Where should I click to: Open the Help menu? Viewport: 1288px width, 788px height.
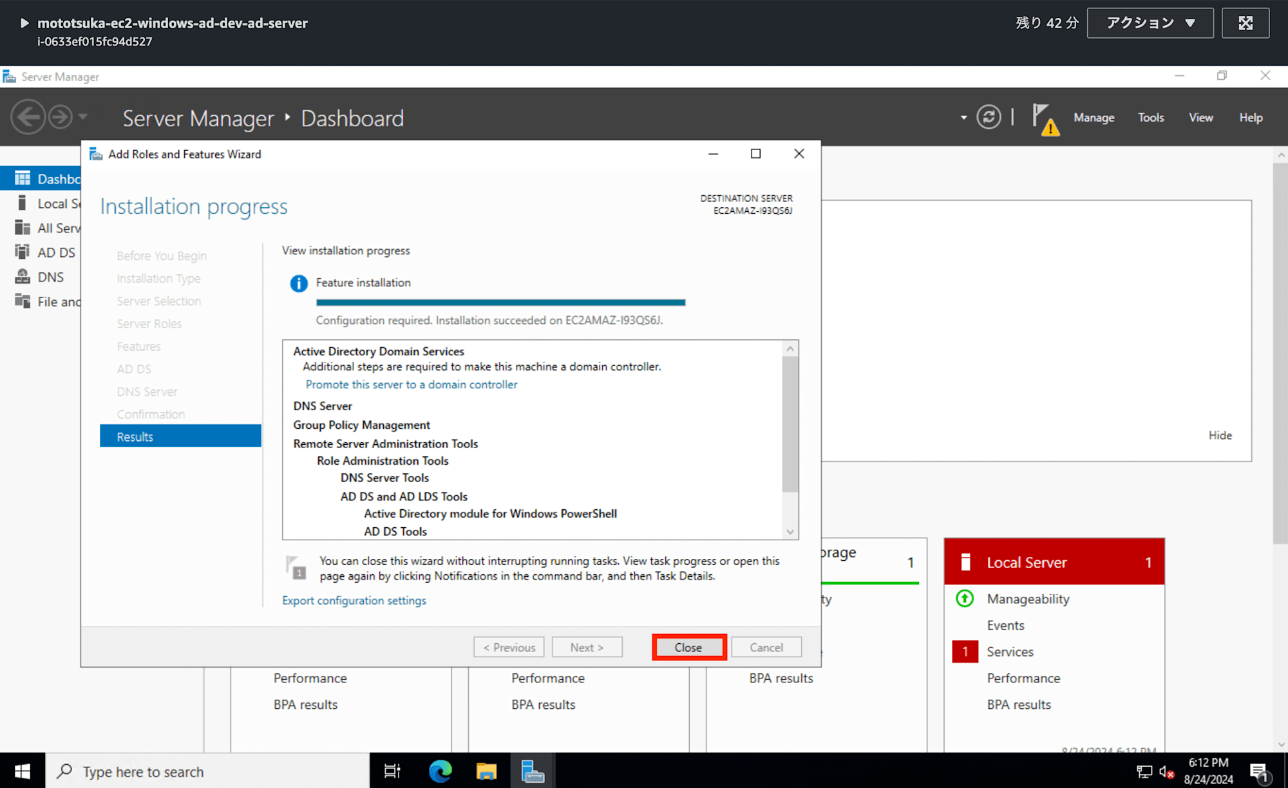tap(1251, 118)
